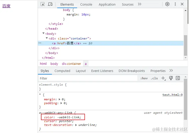
Task: Open row actions ellipsis beside anchor
Action: [40, 43]
